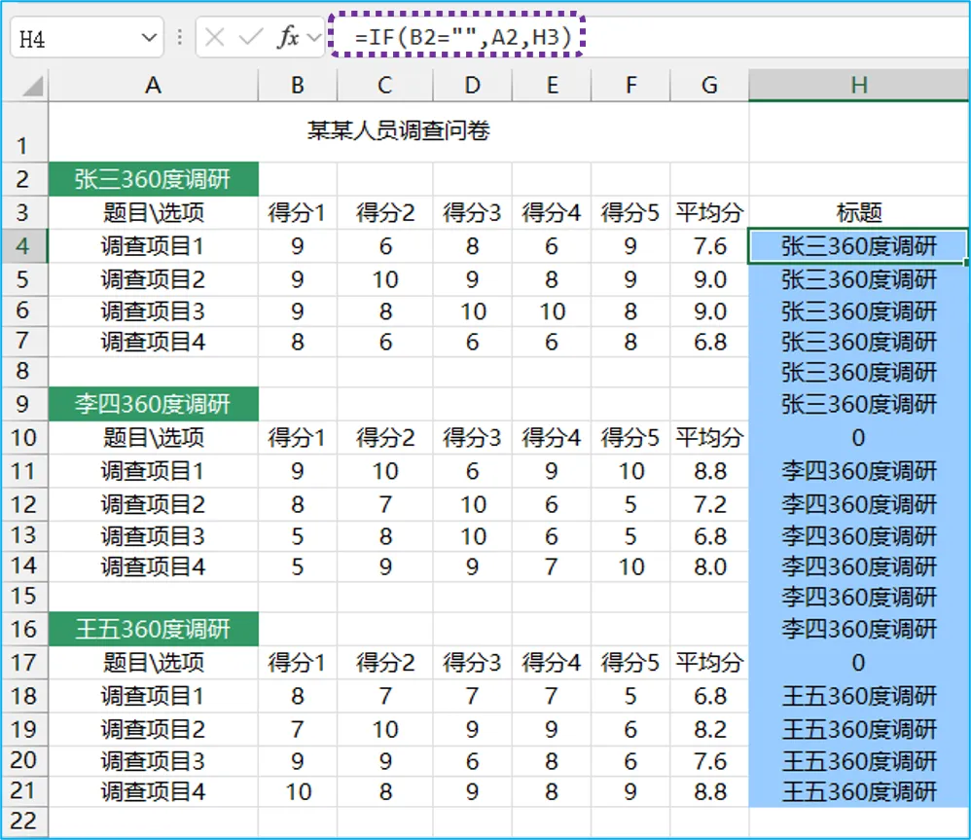The image size is (971, 840).
Task: Click the confirm checkmark icon in formula bar
Action: pos(251,38)
